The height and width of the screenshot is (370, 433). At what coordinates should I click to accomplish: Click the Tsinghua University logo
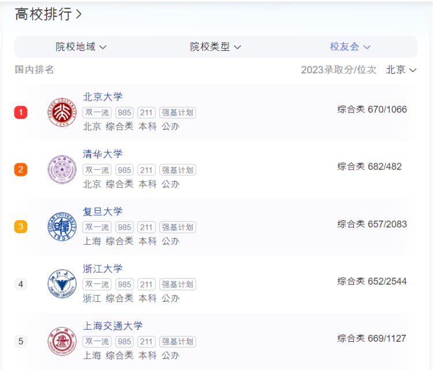tap(62, 170)
